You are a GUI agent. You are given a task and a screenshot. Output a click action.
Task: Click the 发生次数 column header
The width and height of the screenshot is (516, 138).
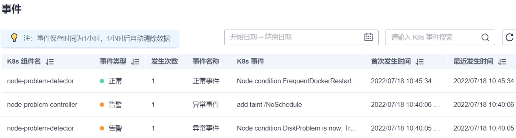coord(165,62)
